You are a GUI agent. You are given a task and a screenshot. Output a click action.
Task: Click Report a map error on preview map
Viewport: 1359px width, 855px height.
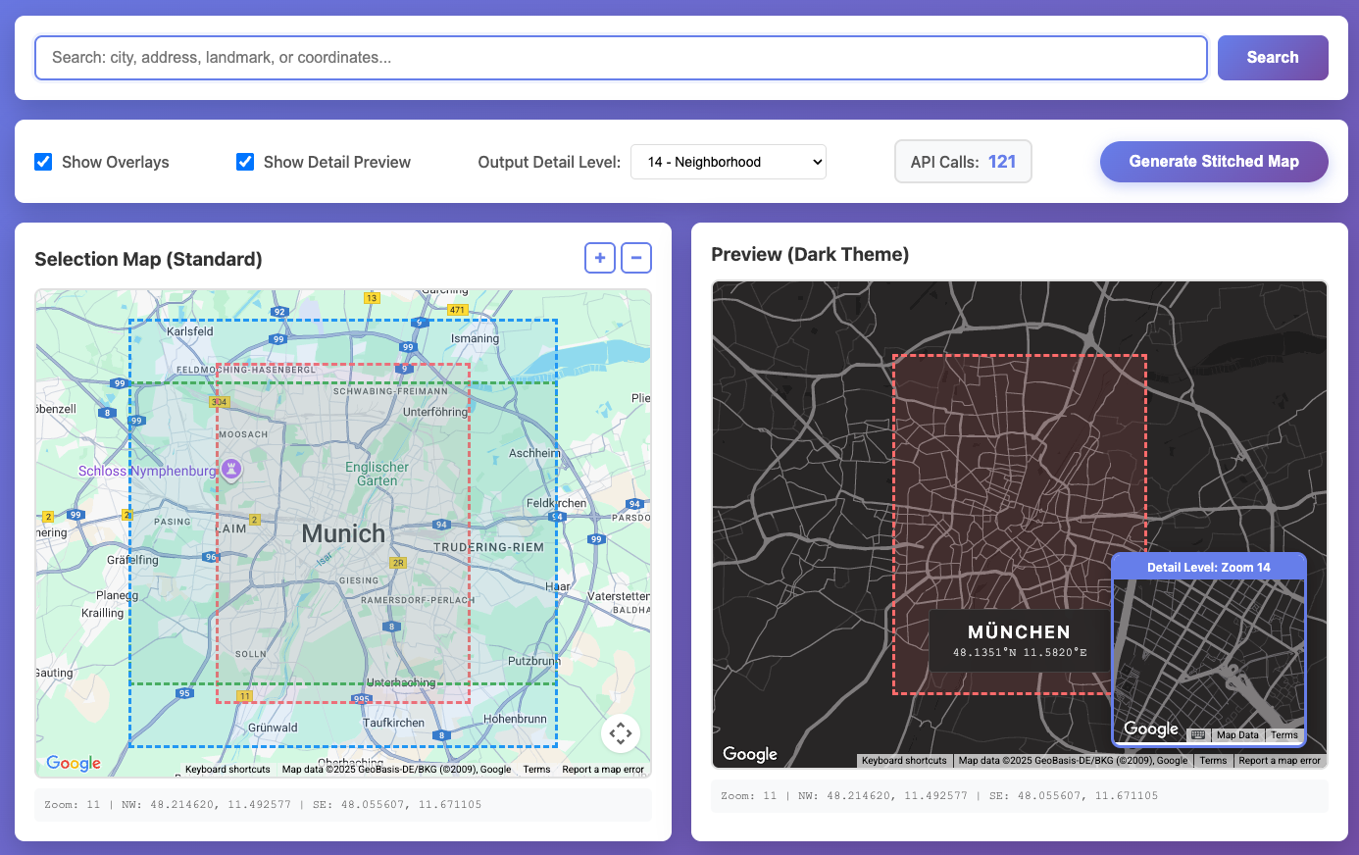click(x=1280, y=761)
